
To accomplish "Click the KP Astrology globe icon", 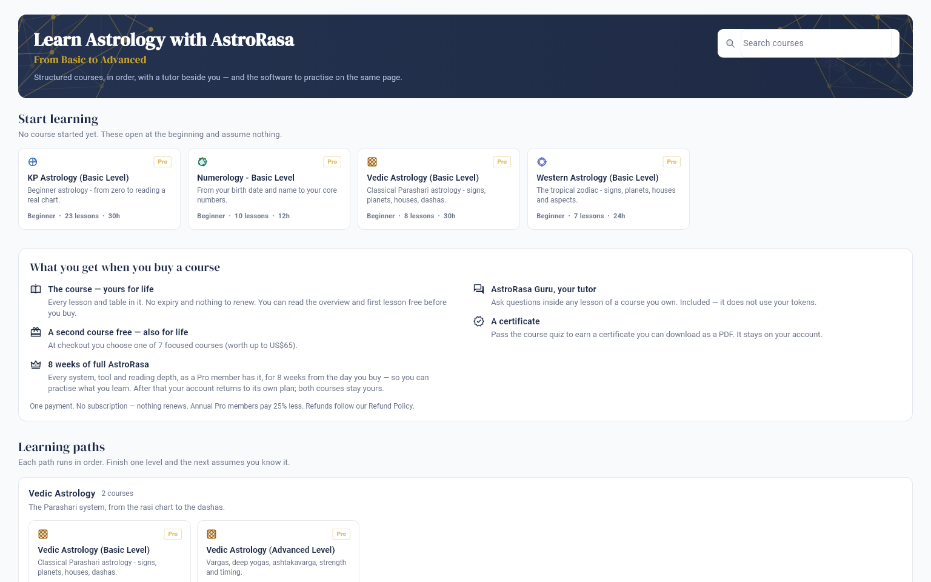I will (33, 162).
